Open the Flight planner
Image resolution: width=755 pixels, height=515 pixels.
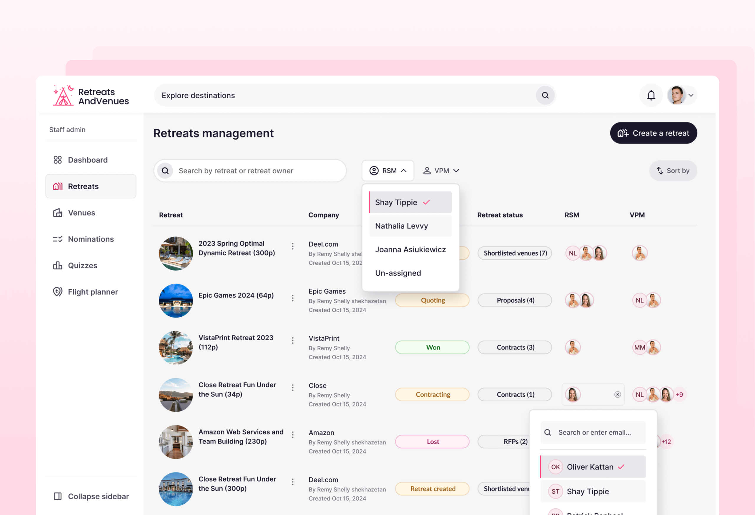coord(93,292)
